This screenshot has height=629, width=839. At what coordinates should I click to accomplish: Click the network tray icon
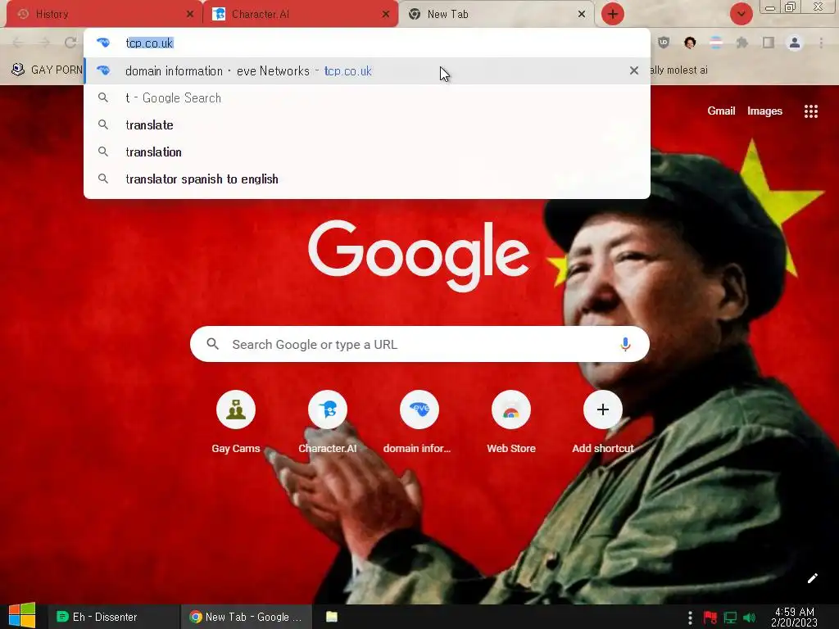pos(730,618)
